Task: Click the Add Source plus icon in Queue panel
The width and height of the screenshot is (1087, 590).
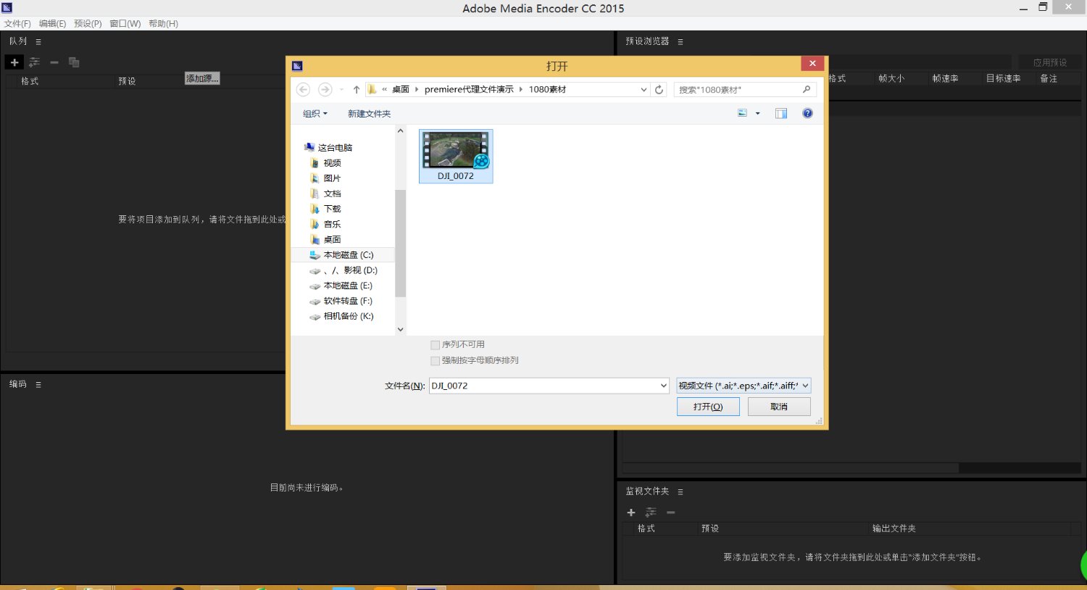Action: click(x=14, y=62)
